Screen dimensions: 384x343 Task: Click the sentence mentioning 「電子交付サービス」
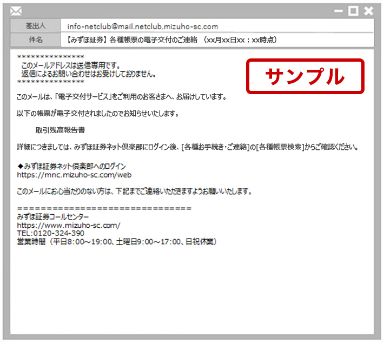(x=122, y=97)
